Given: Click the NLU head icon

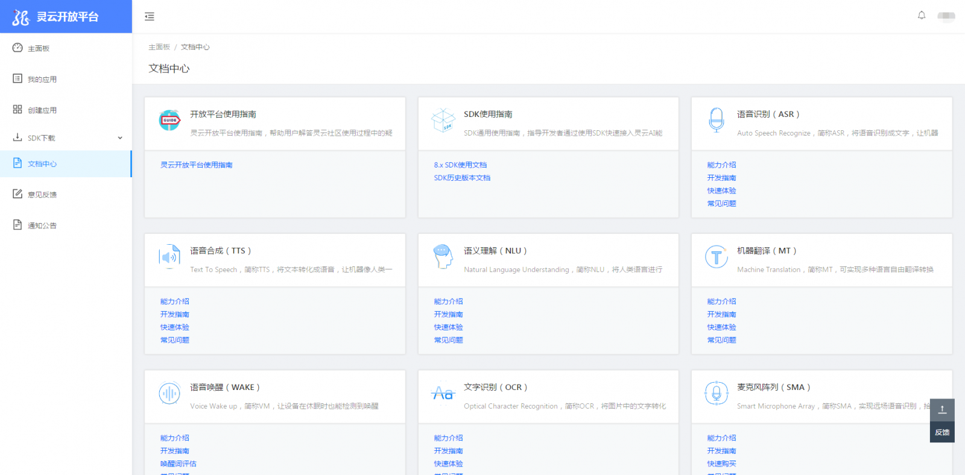Looking at the screenshot, I should (443, 257).
